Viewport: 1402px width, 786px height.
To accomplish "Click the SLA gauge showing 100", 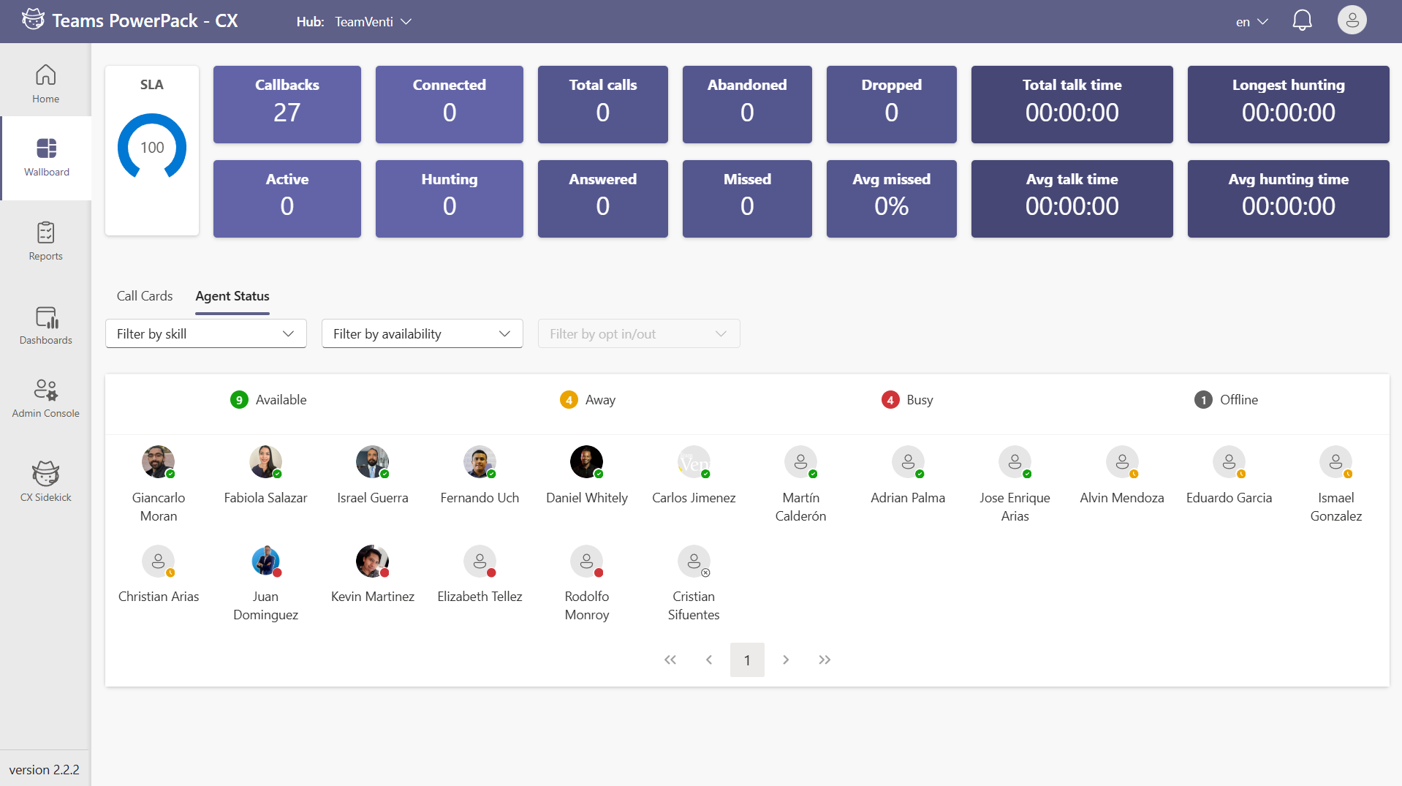I will click(152, 147).
